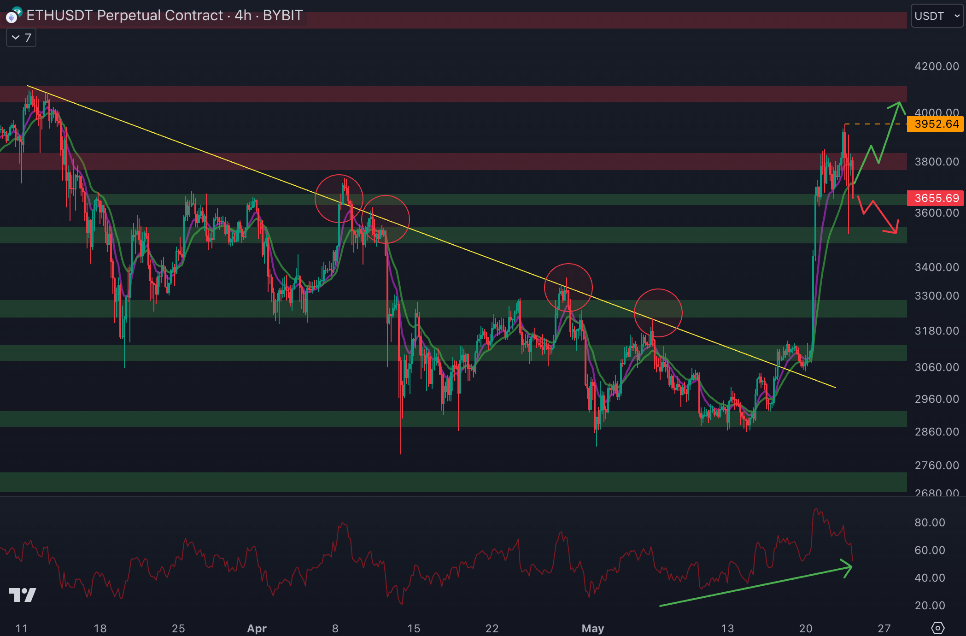Viewport: 966px width, 636px height.
Task: Click the chevron beside the number 7
Action: tap(16, 38)
